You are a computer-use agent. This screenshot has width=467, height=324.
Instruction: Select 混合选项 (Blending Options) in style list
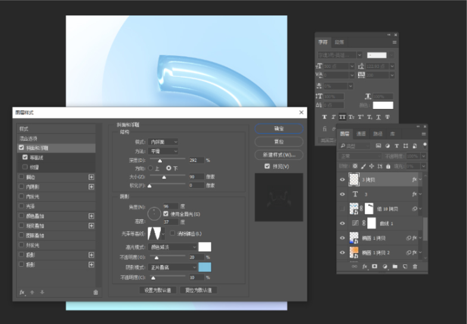tap(56, 138)
